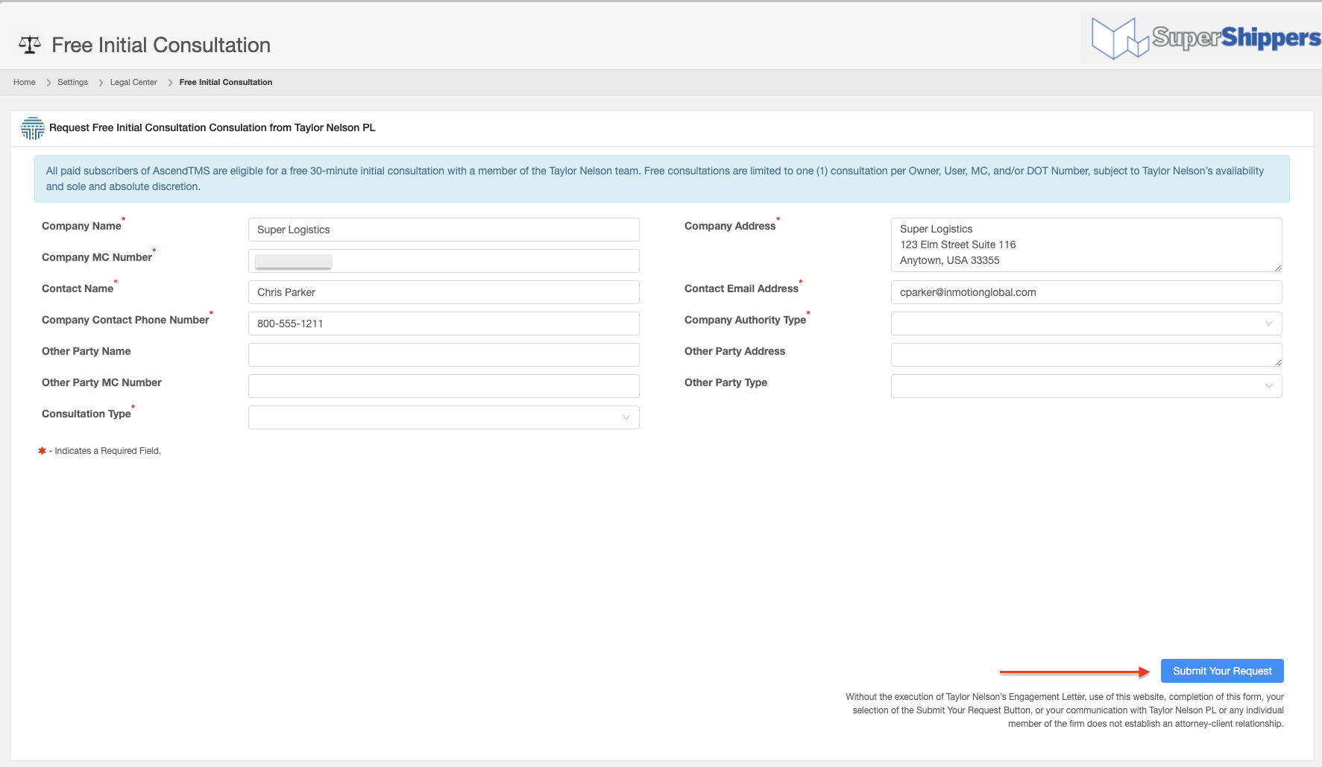Viewport: 1322px width, 767px height.
Task: Click the Contact Name field with Chris Parker
Action: coord(444,292)
